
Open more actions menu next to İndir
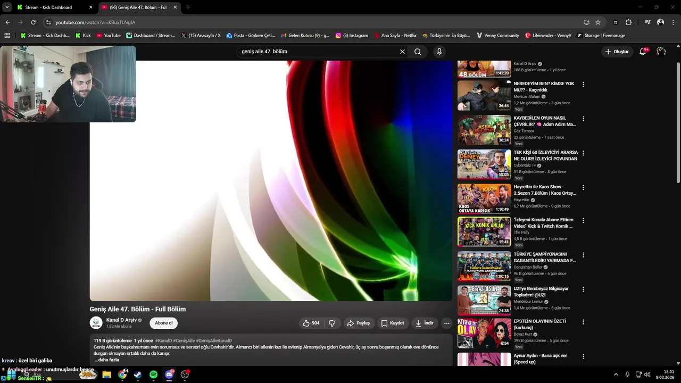pos(446,323)
